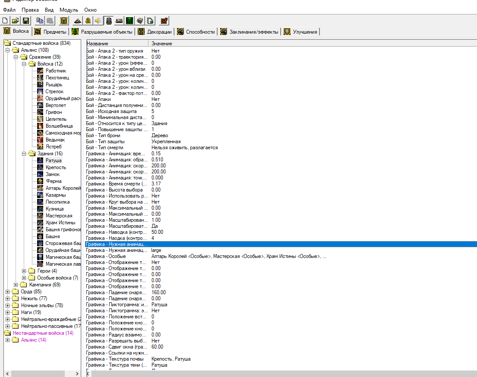Click the Работник unit portrait icon
The height and width of the screenshot is (377, 477).
pos(40,71)
